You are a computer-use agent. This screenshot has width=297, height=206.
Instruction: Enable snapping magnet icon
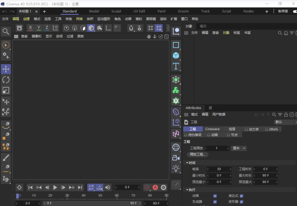(x=131, y=28)
